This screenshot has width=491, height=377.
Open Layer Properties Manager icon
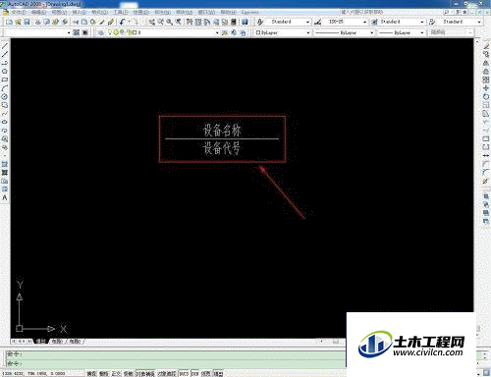click(101, 32)
